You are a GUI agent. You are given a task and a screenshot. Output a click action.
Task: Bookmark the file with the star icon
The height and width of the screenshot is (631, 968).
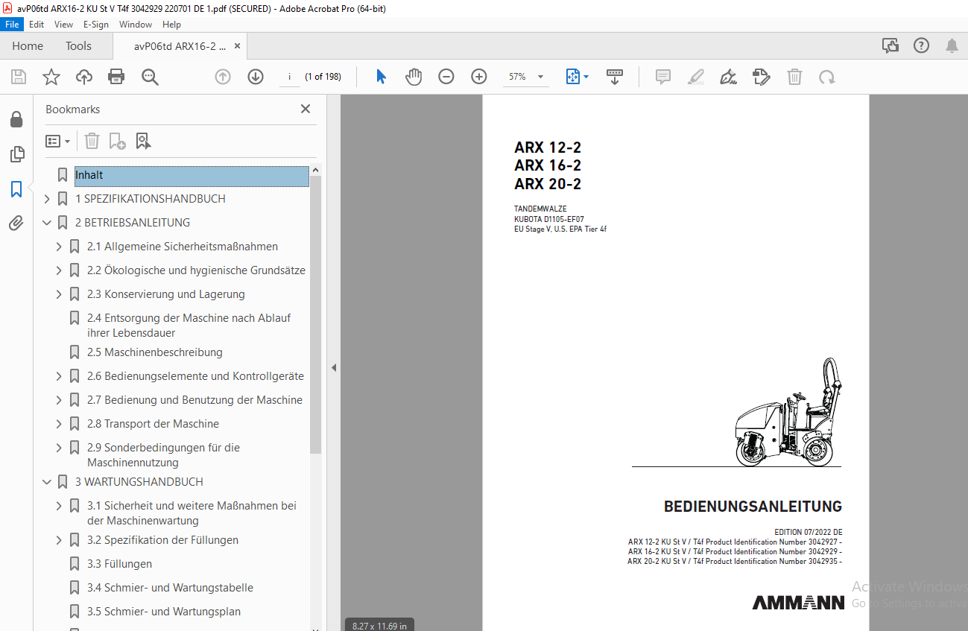(x=51, y=77)
